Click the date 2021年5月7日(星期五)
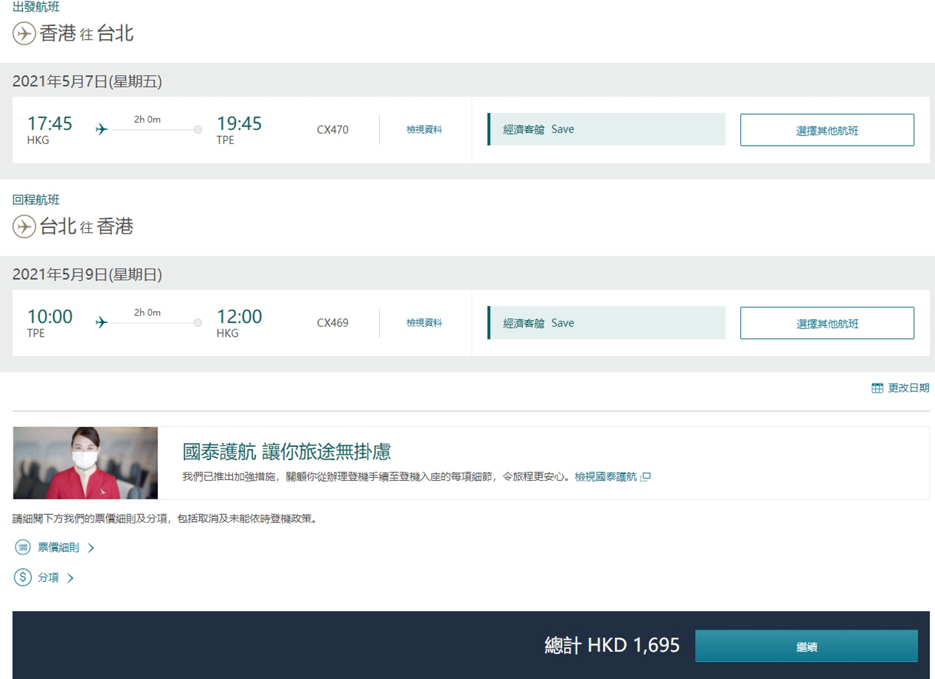Screen dimensions: 935x679 point(87,81)
